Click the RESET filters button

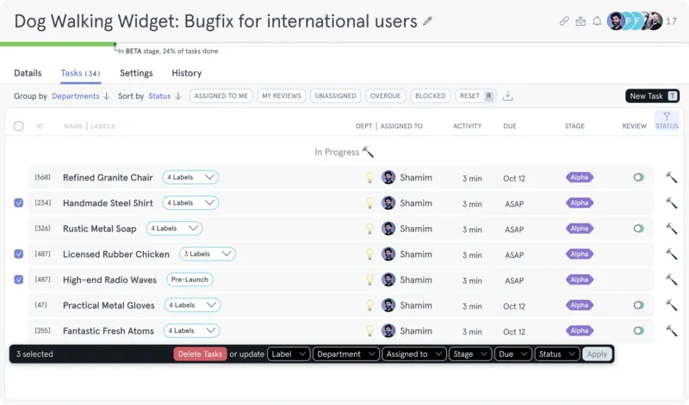(x=476, y=95)
